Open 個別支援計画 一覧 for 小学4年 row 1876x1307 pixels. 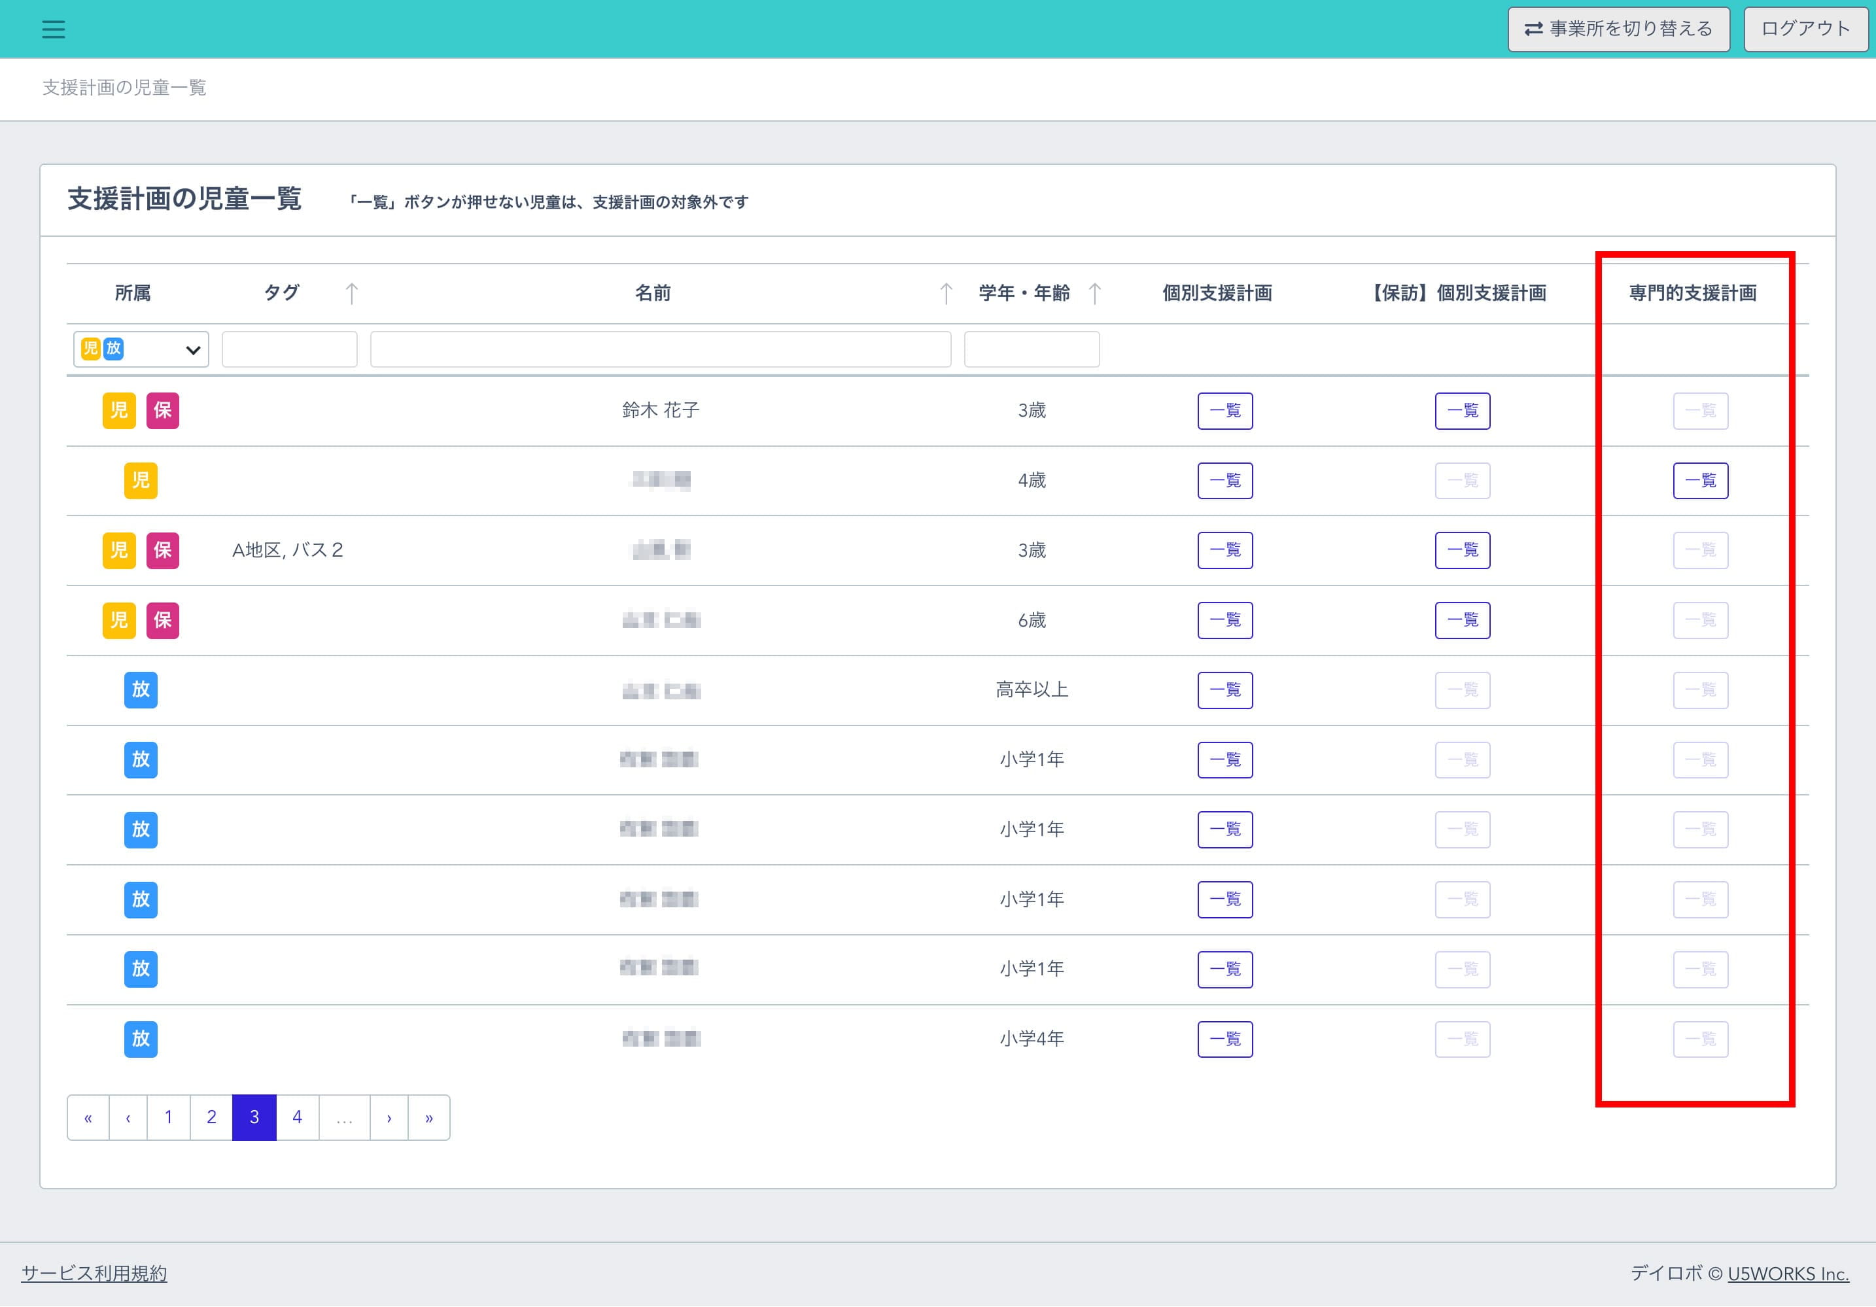tap(1225, 1039)
